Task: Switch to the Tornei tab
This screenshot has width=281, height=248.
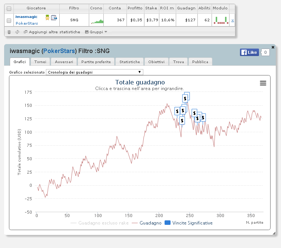Action: [x=40, y=62]
